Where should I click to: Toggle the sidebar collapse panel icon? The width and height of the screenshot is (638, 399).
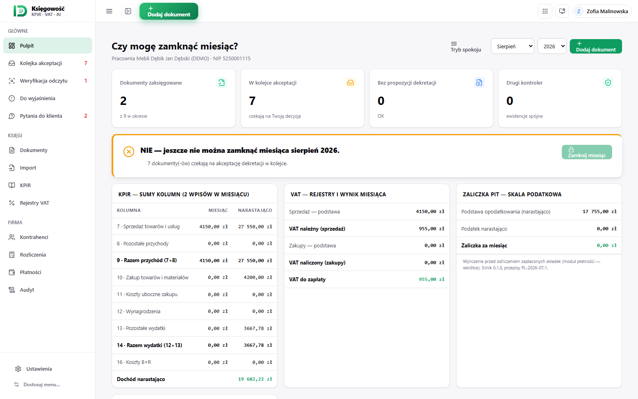pyautogui.click(x=128, y=11)
